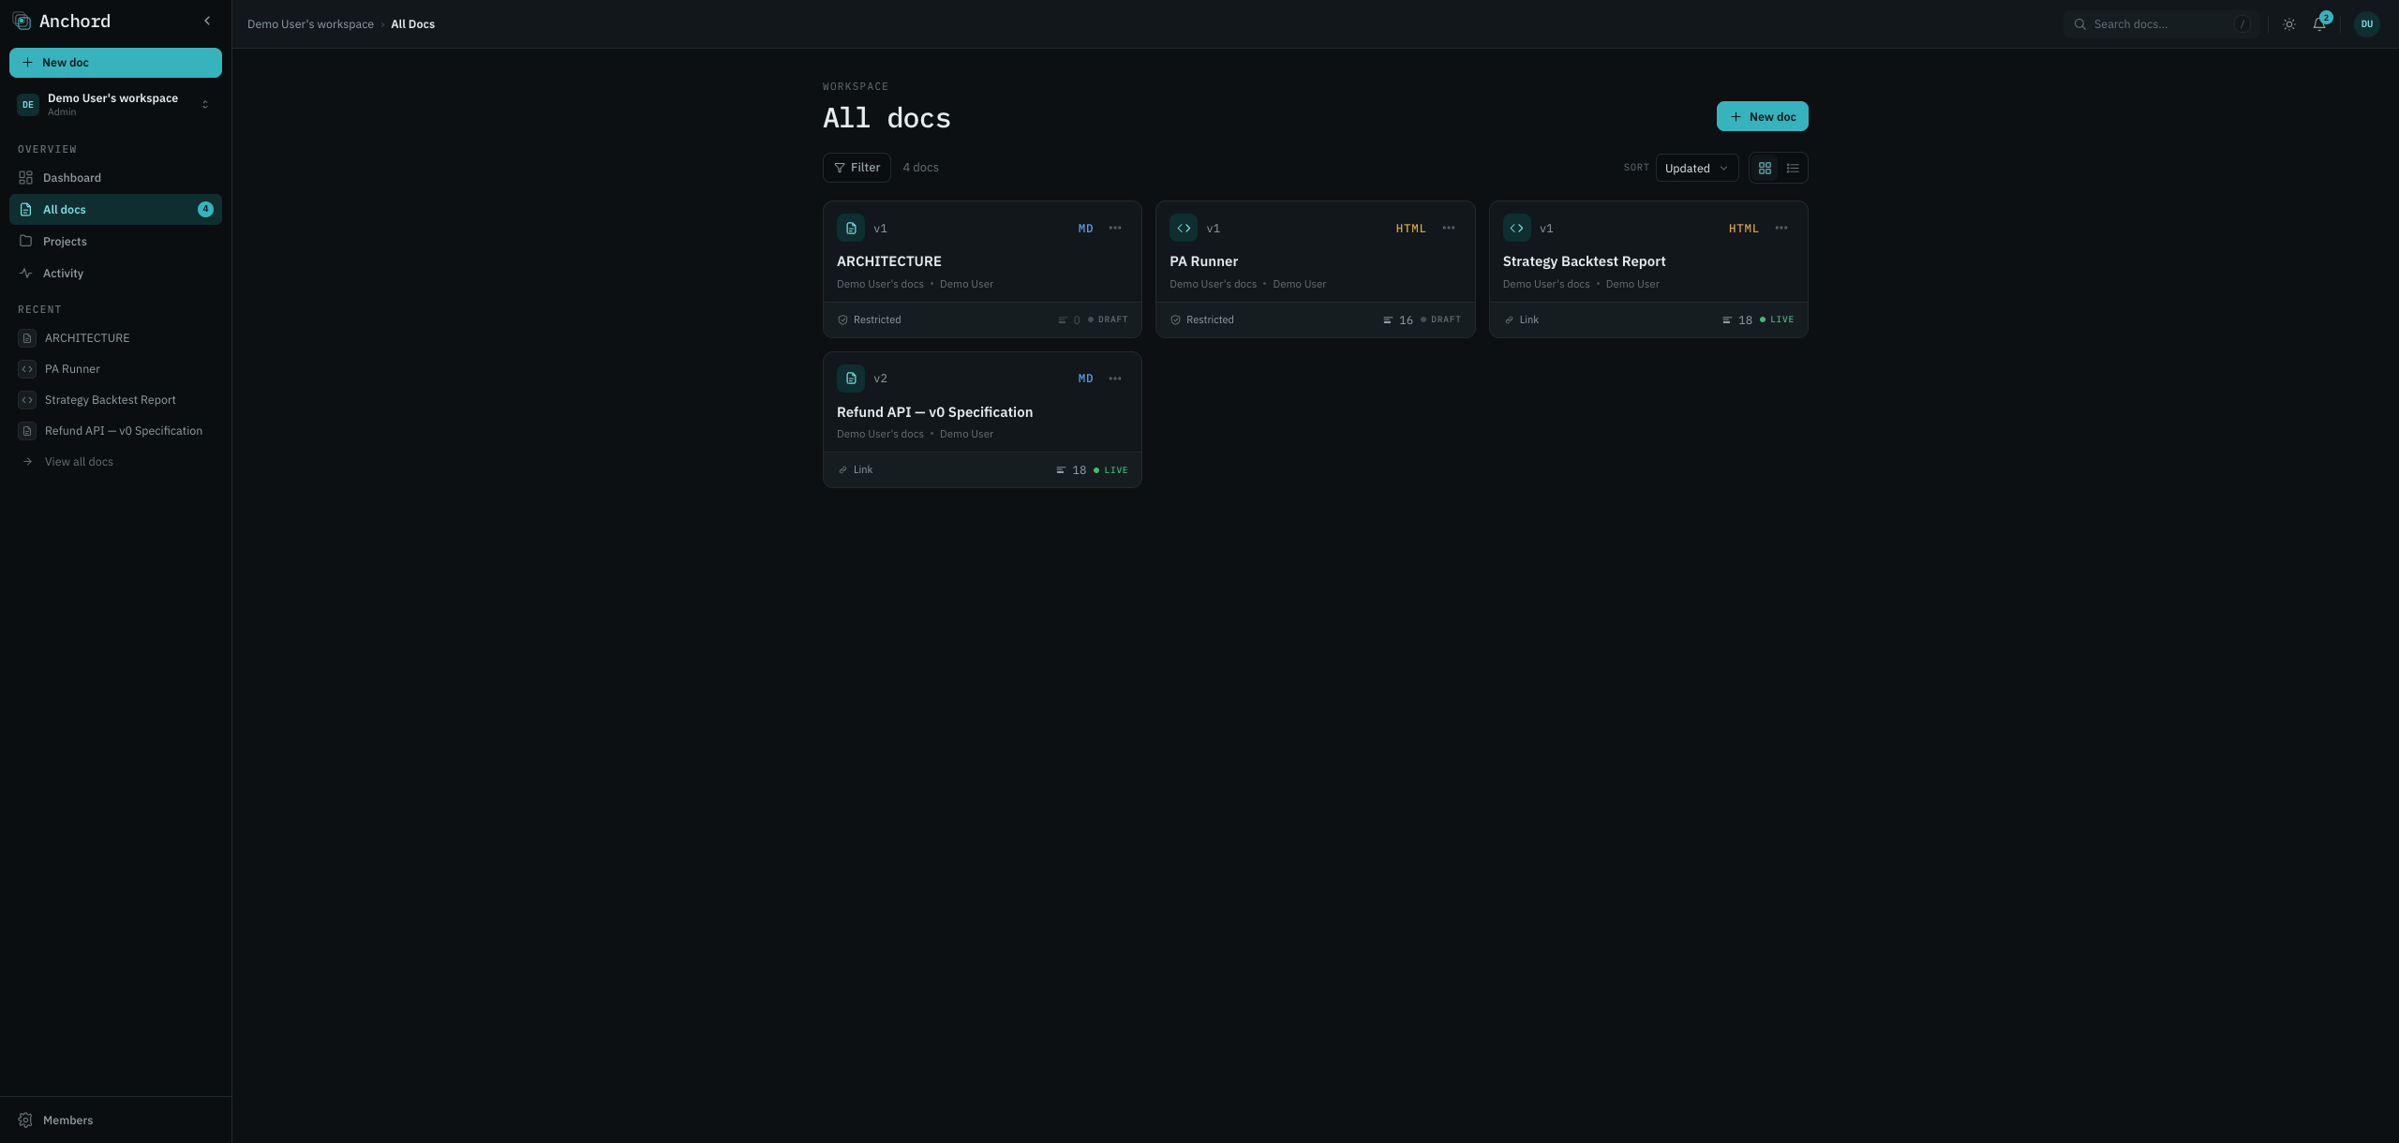Viewport: 2399px width, 1143px height.
Task: Click PA Runner card code icon
Action: [1184, 229]
